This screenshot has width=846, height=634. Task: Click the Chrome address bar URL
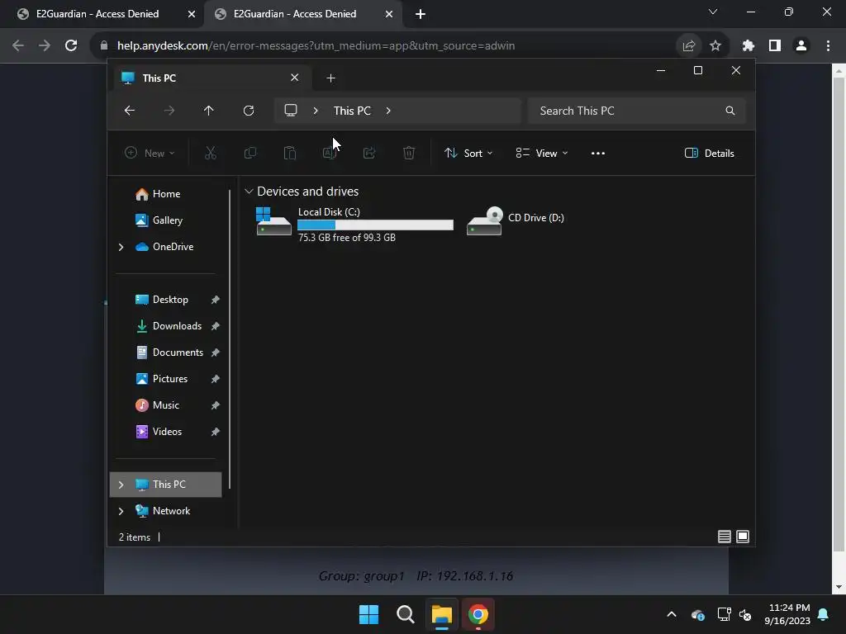coord(316,46)
